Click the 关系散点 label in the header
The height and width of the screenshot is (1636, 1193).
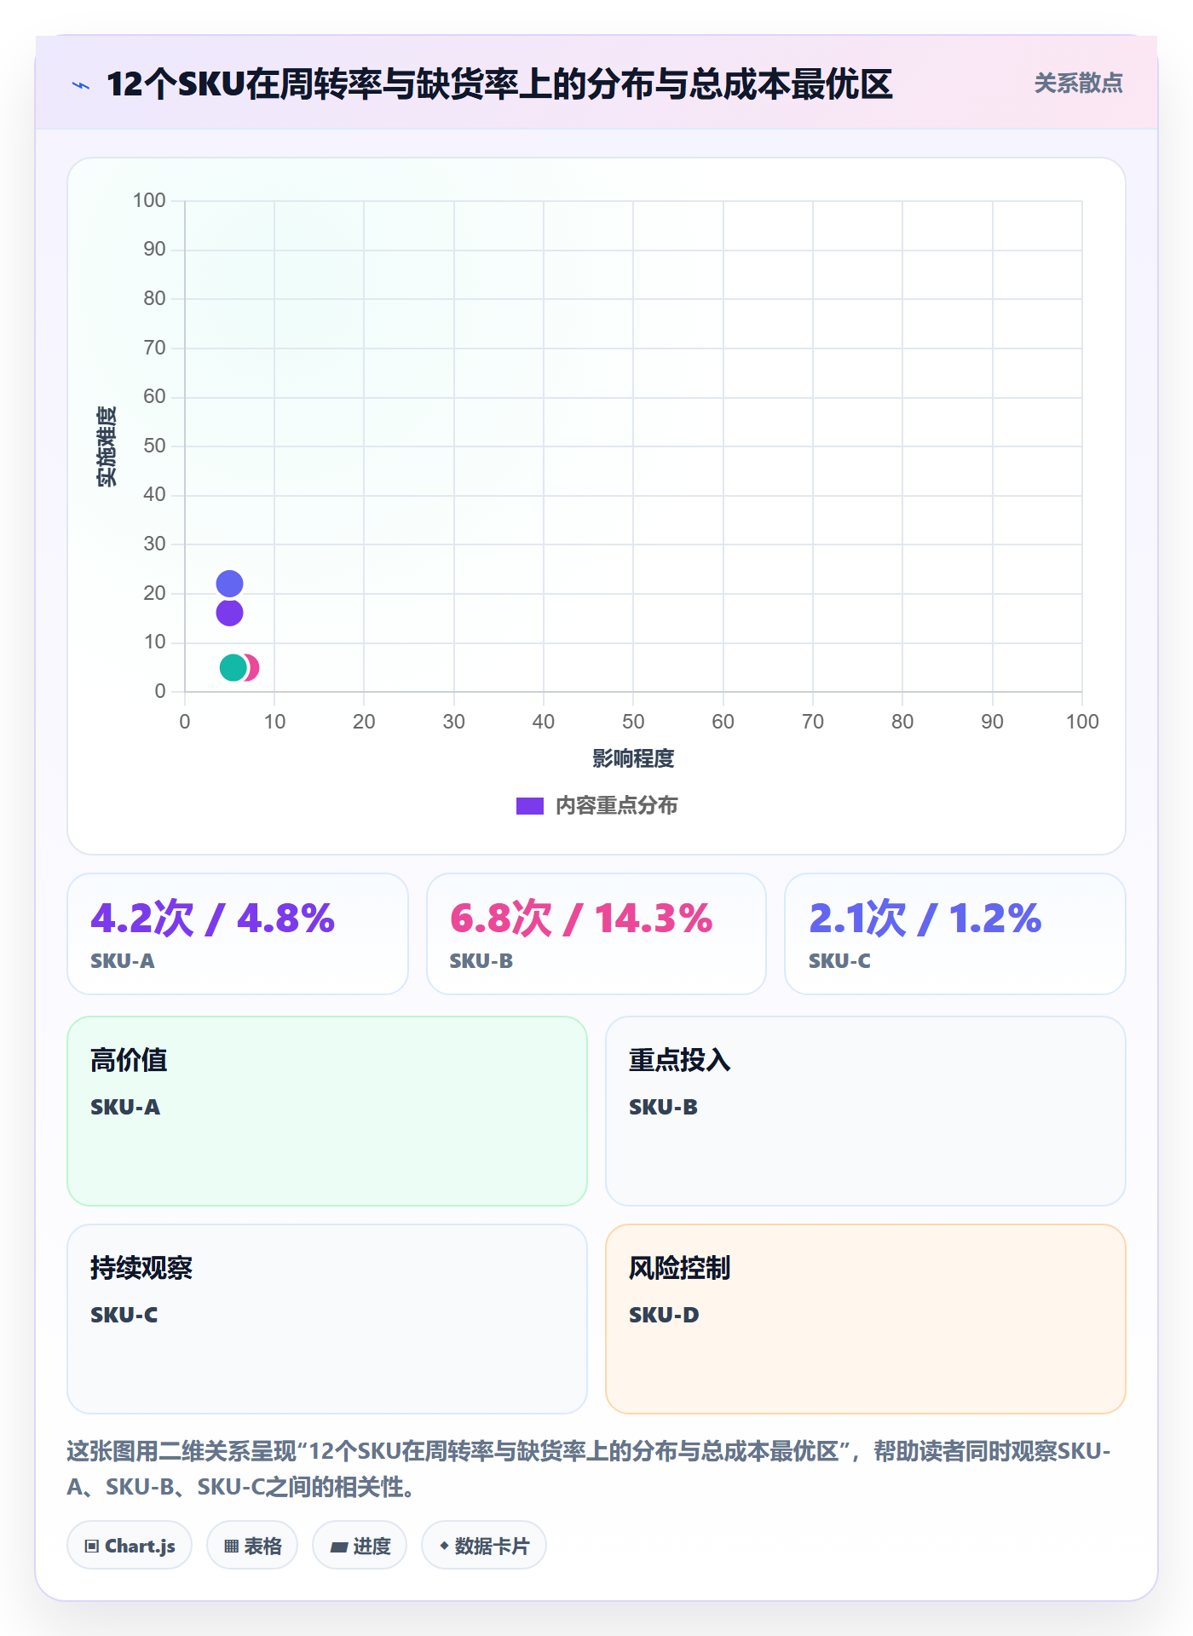[x=1078, y=84]
